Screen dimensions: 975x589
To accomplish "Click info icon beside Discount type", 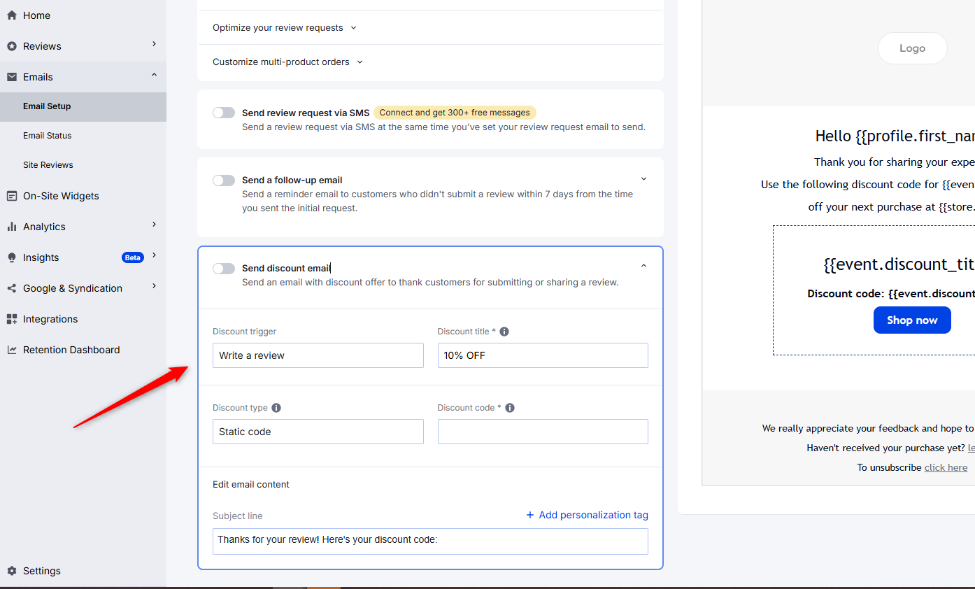I will pyautogui.click(x=276, y=408).
